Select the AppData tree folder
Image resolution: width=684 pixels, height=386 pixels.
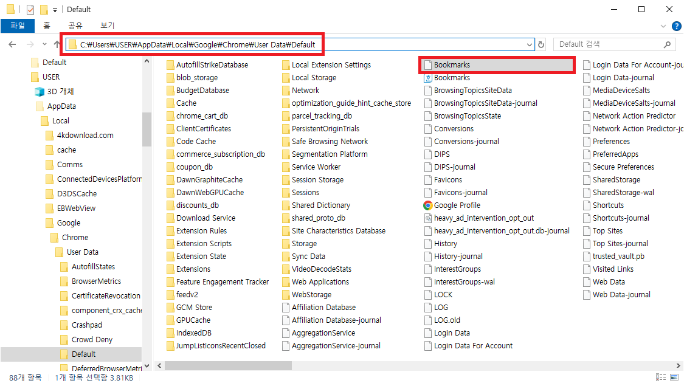pos(61,106)
